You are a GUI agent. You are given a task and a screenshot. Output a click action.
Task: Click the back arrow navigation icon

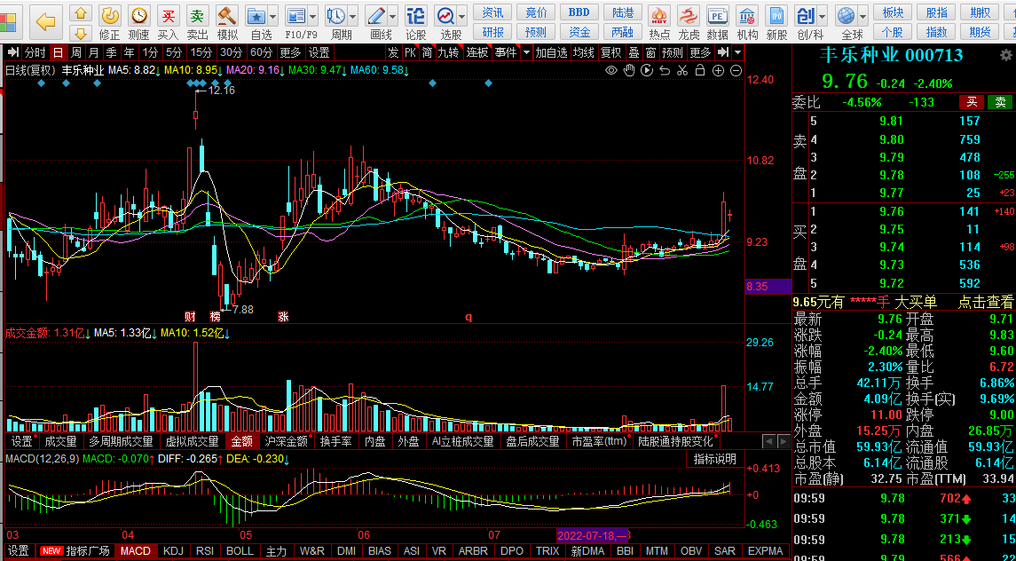pyautogui.click(x=45, y=20)
